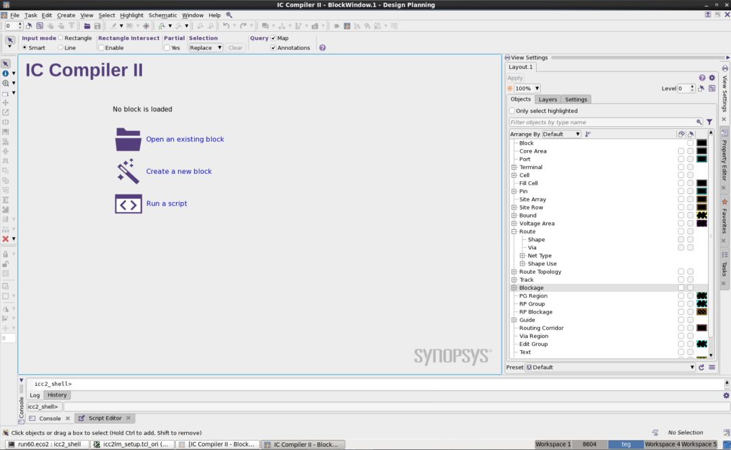Click the Routing Corridor color swatch

[701, 328]
